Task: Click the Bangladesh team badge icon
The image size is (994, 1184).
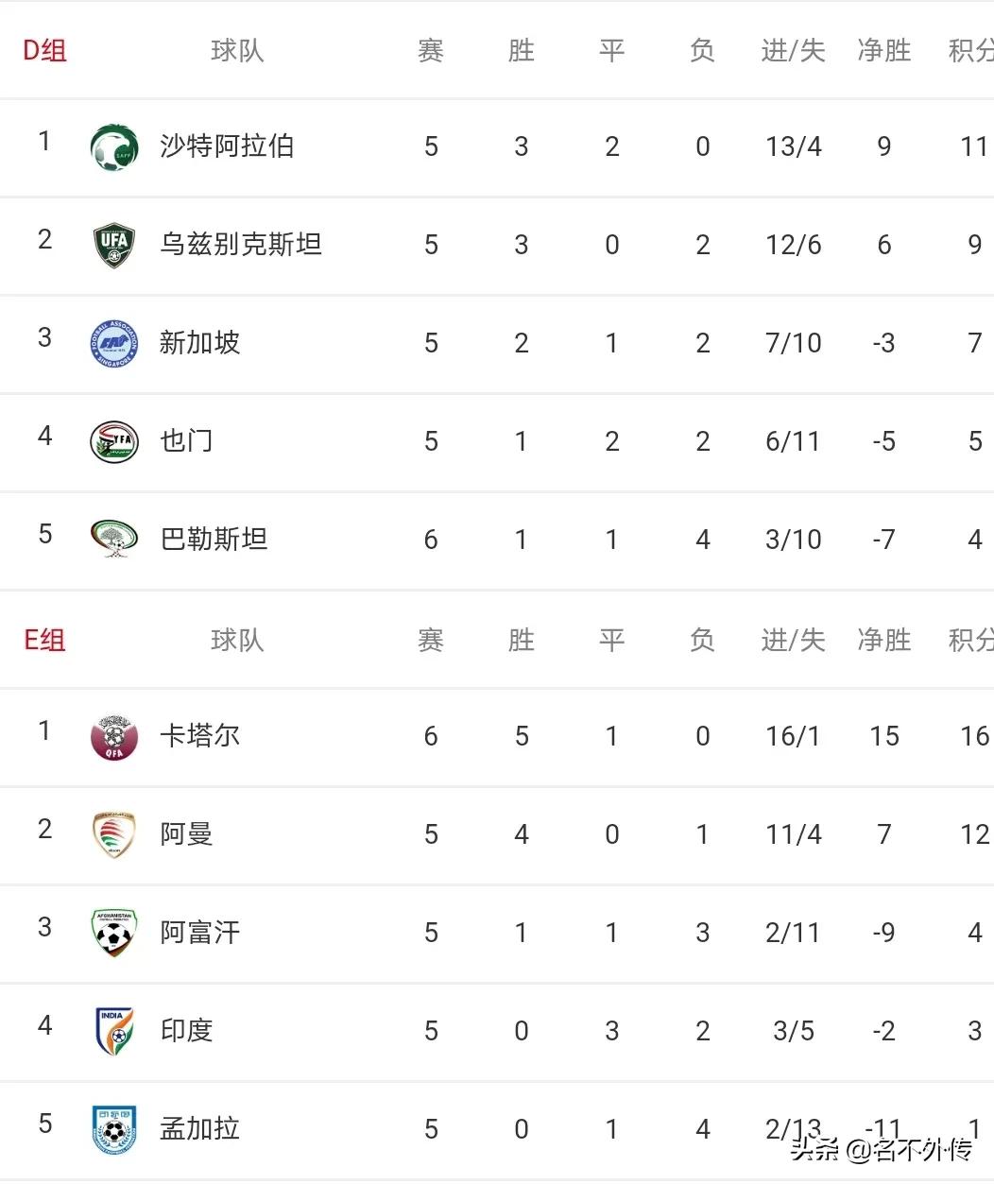Action: point(114,1129)
